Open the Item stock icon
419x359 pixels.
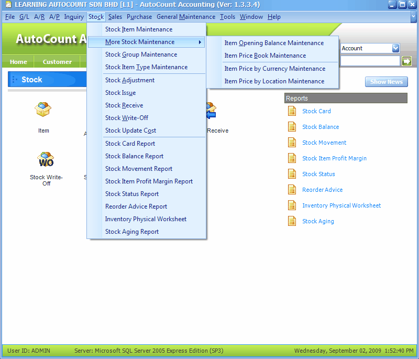pos(43,110)
